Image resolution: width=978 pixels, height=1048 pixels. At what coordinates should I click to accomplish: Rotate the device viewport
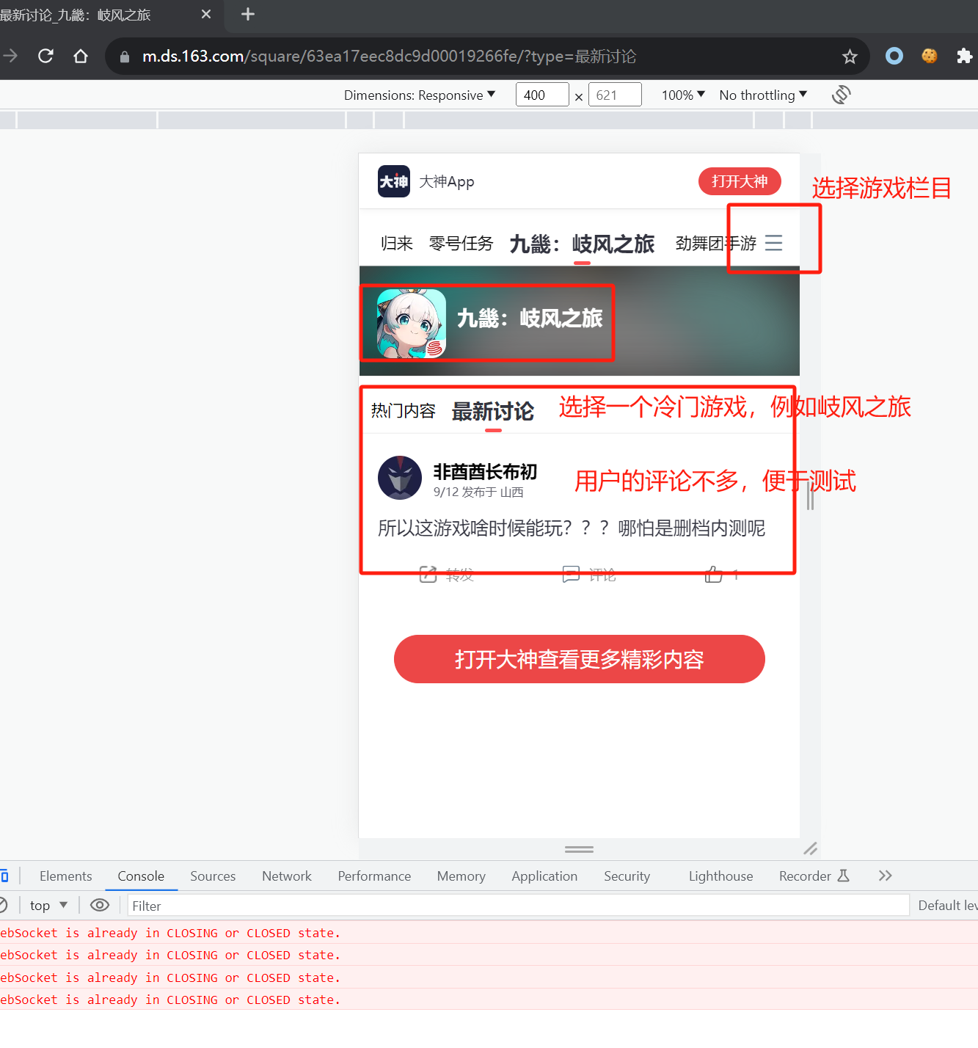click(841, 95)
